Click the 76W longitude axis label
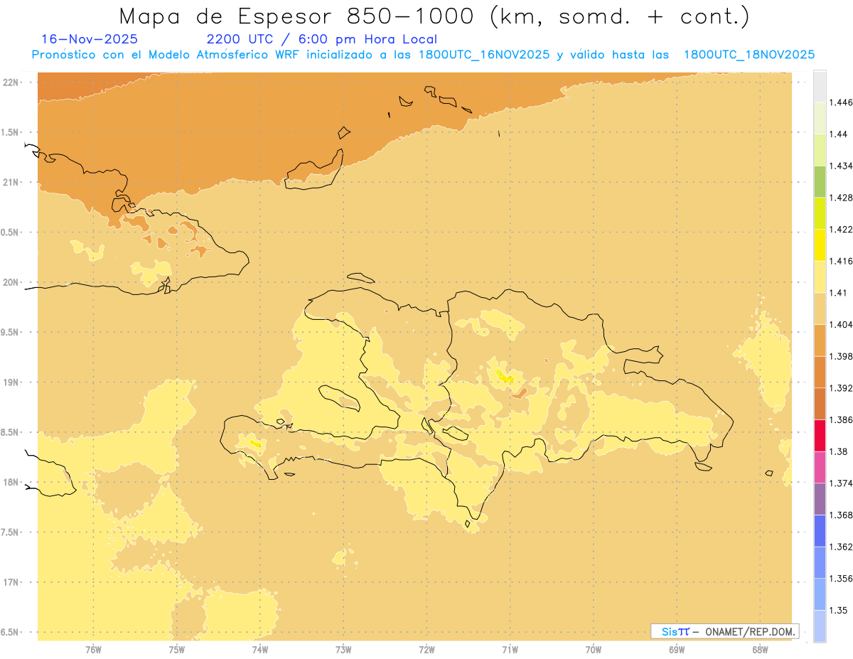 tap(92, 650)
